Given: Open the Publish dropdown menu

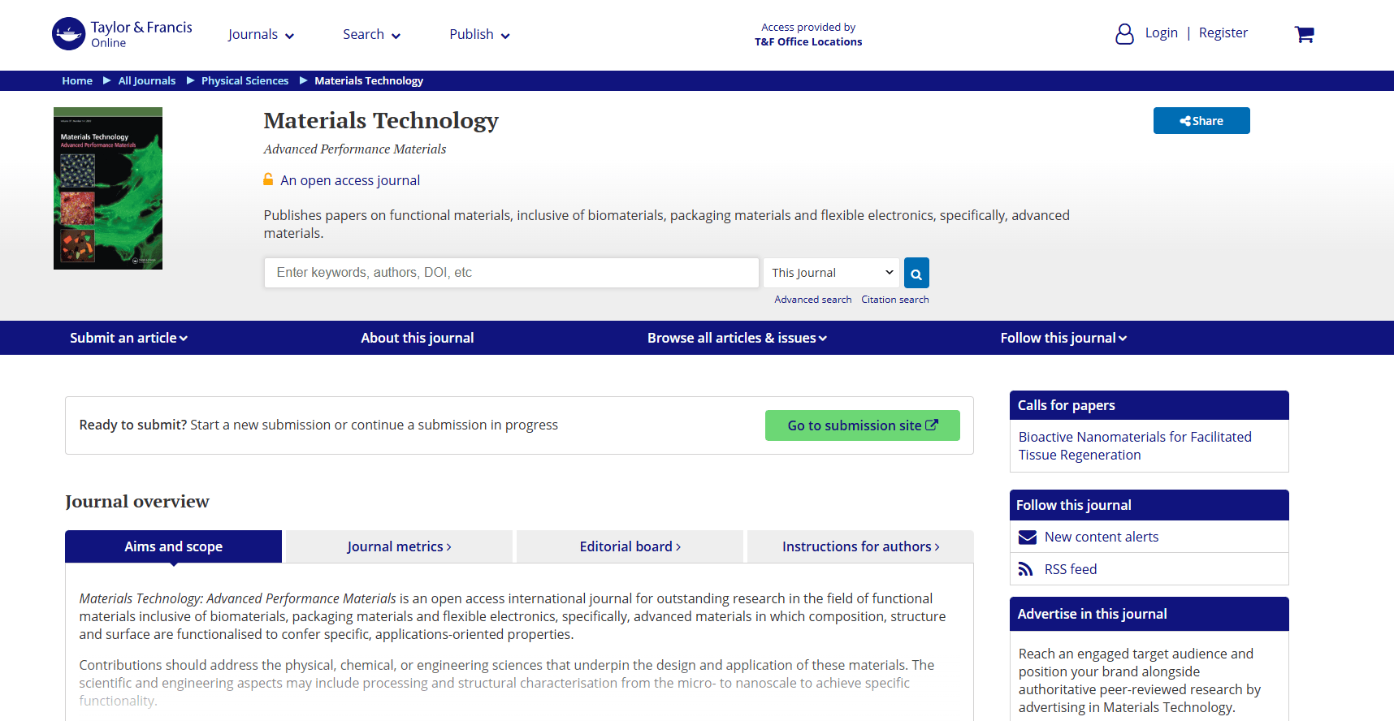Looking at the screenshot, I should [x=479, y=34].
